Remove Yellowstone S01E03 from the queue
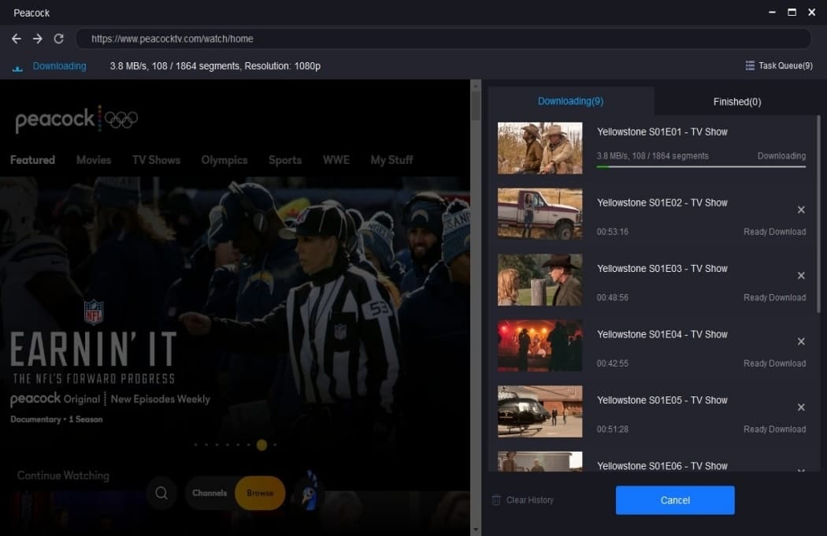 coord(801,276)
